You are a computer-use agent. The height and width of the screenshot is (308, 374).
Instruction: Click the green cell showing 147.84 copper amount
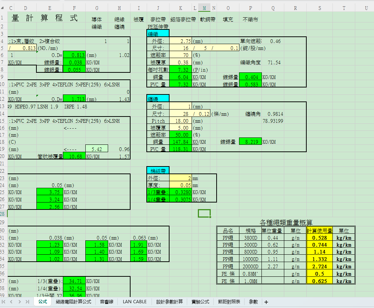(180, 142)
